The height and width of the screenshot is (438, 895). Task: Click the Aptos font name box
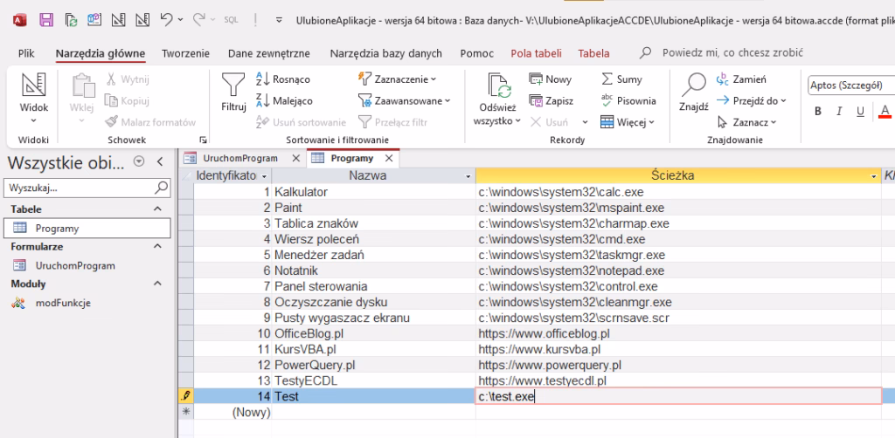[851, 86]
